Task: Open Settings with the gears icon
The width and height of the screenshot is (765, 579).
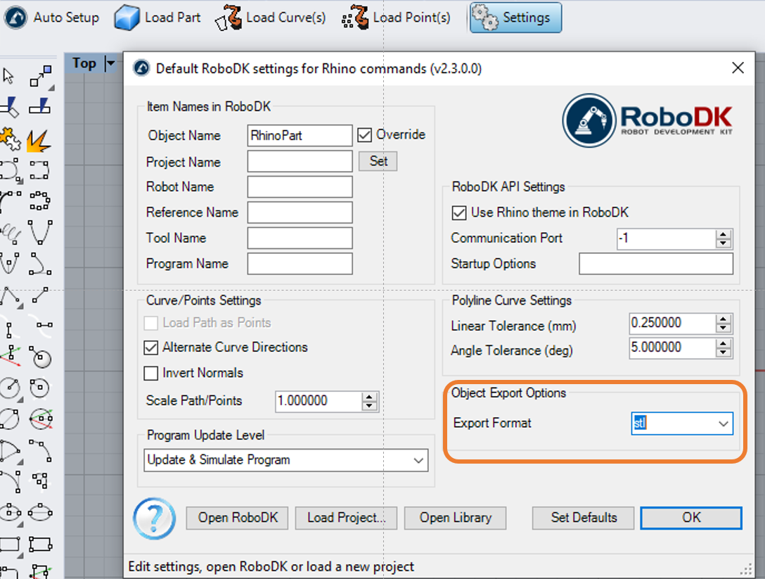Action: pos(485,18)
